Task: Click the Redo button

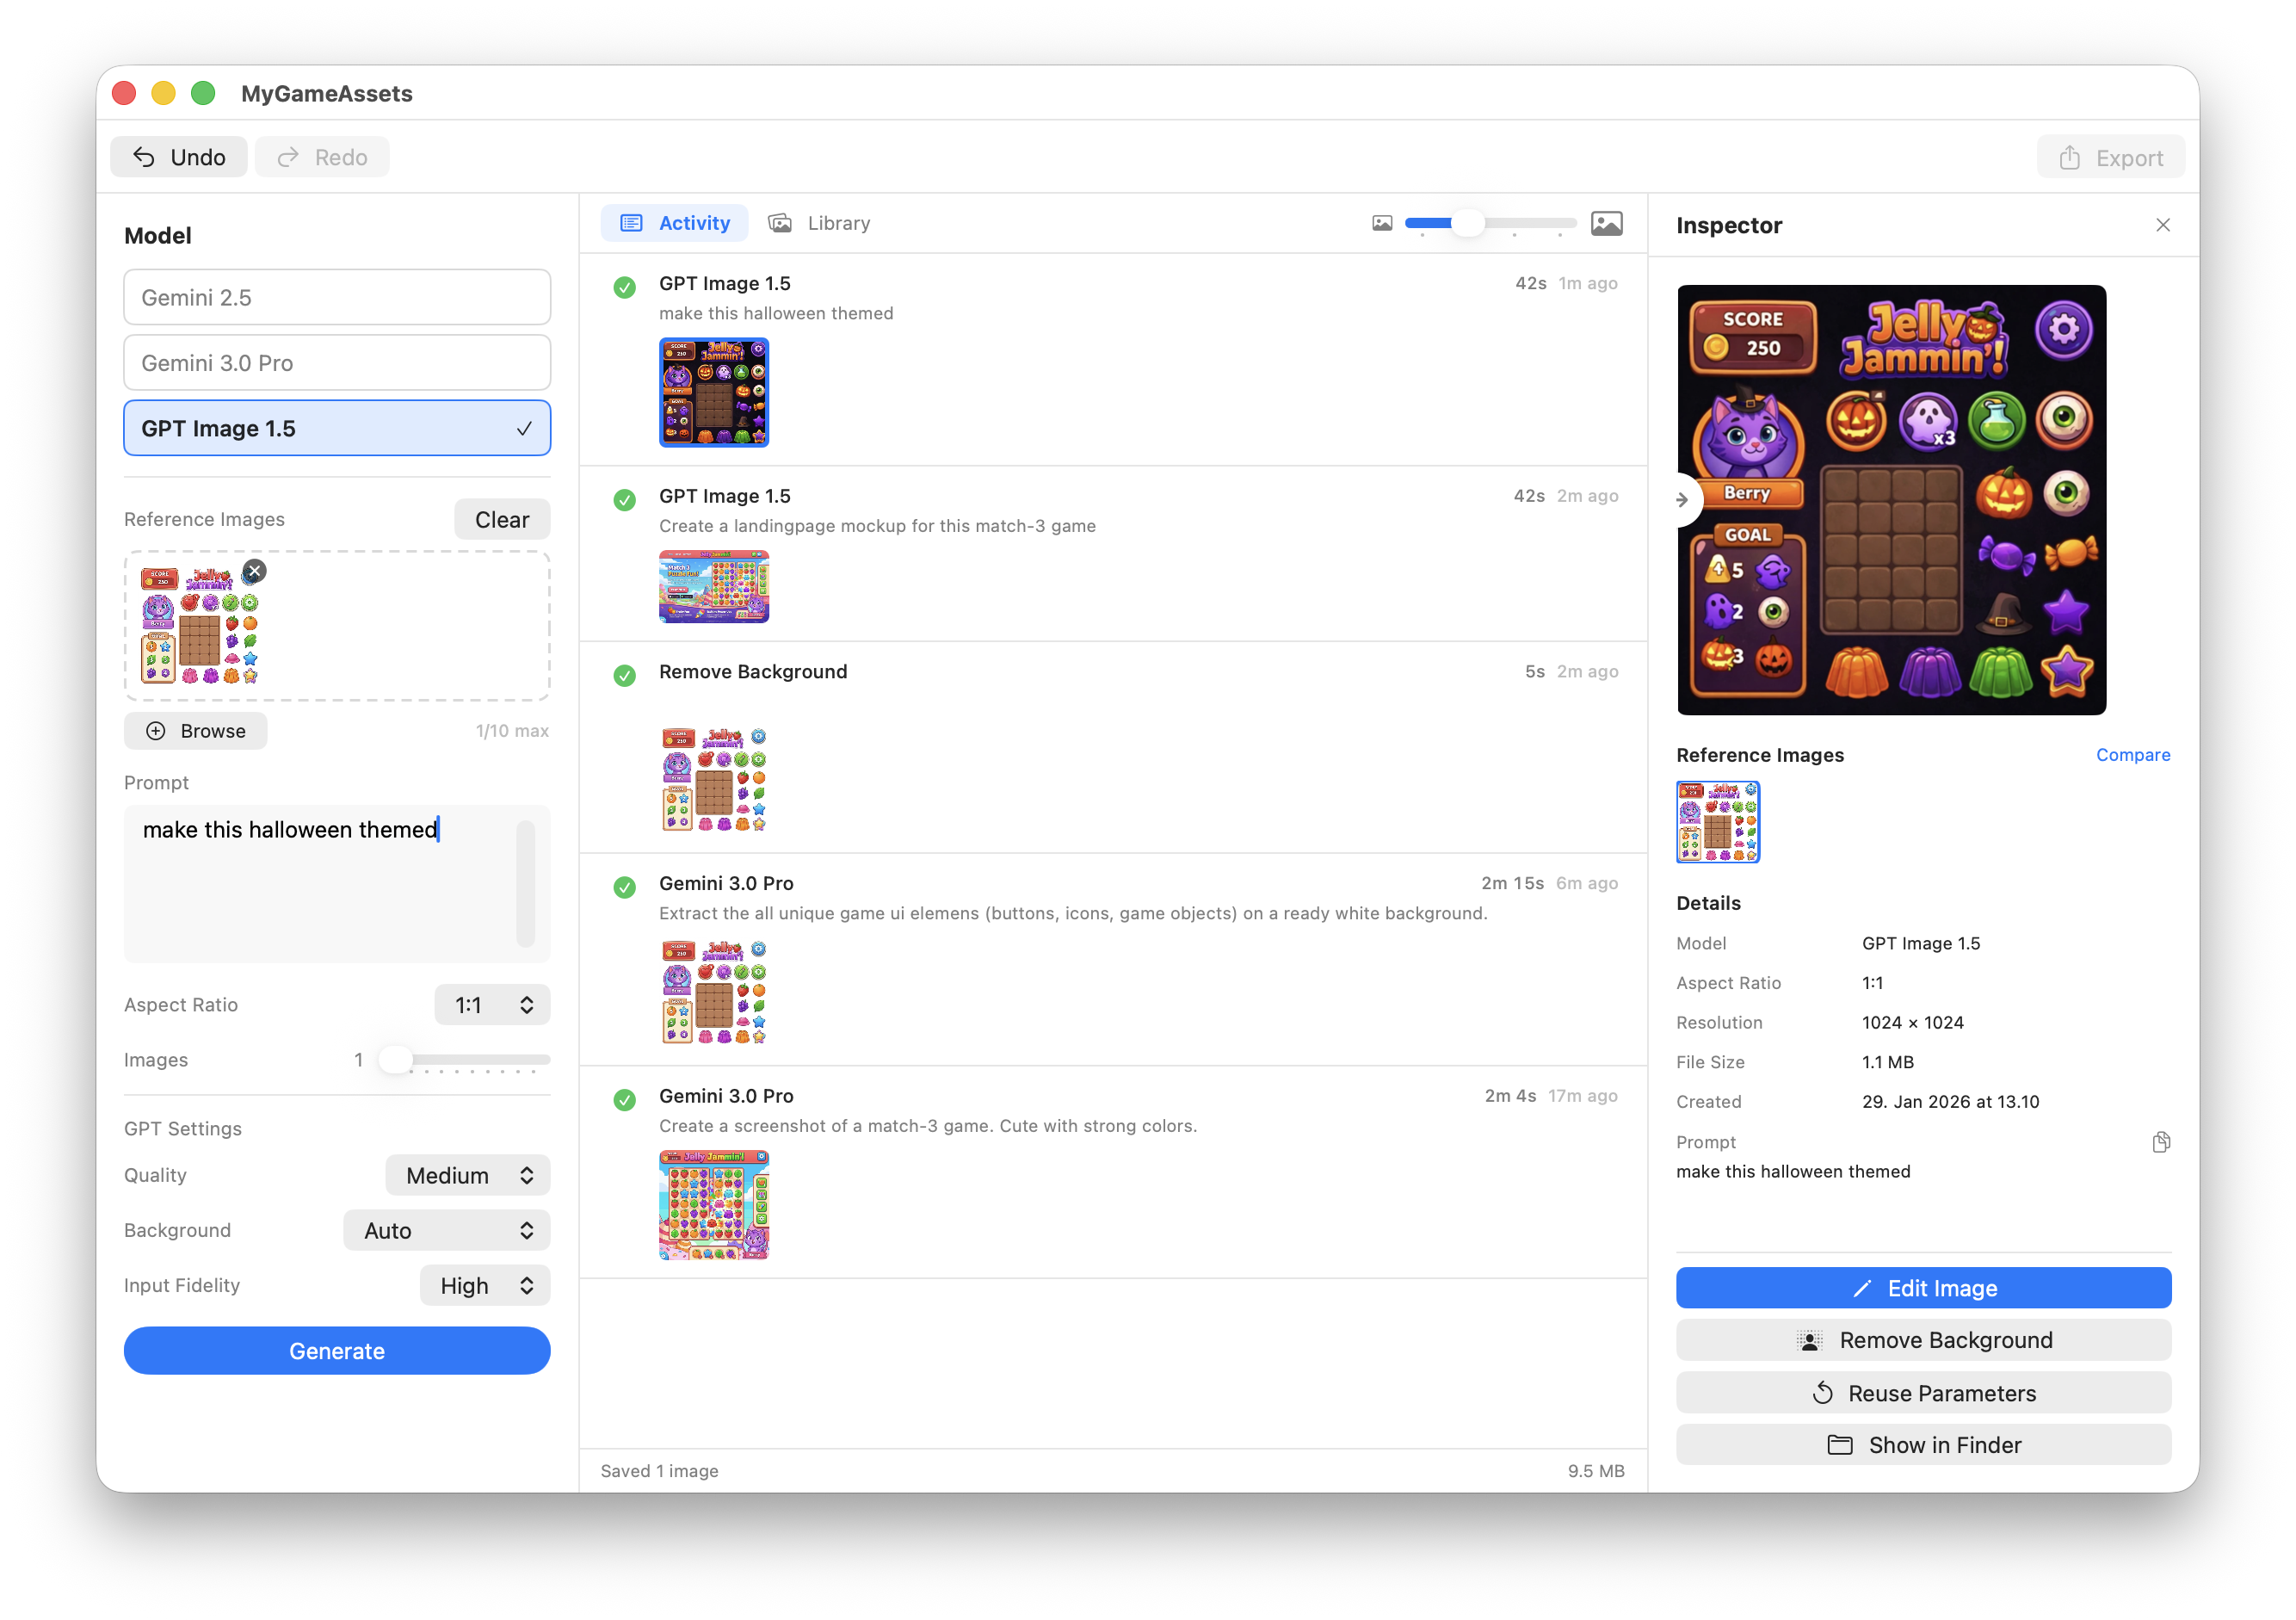Action: (x=322, y=157)
